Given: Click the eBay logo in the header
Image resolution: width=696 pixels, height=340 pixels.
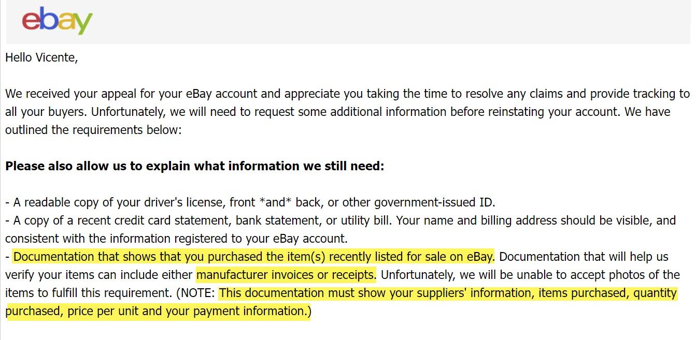Looking at the screenshot, I should click(x=57, y=21).
